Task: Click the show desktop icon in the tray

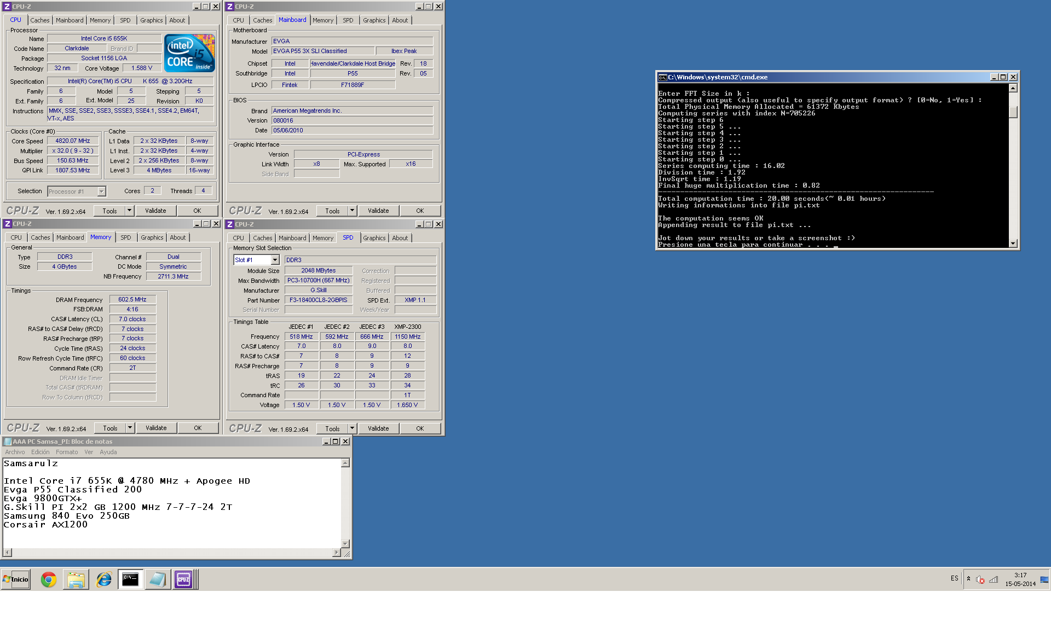Action: (1044, 579)
